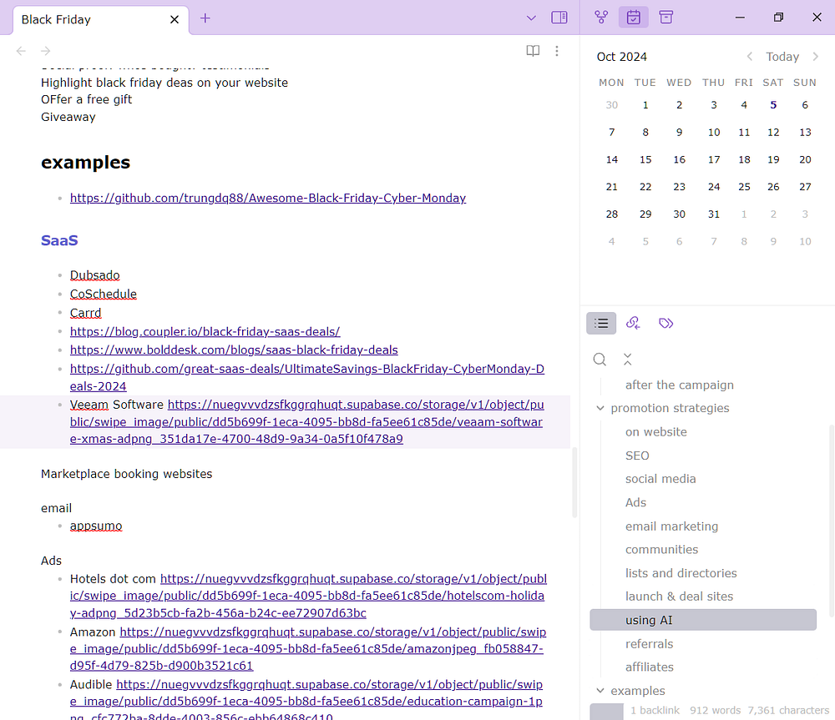Select the calendar panel icon
835x720 pixels.
(x=633, y=18)
